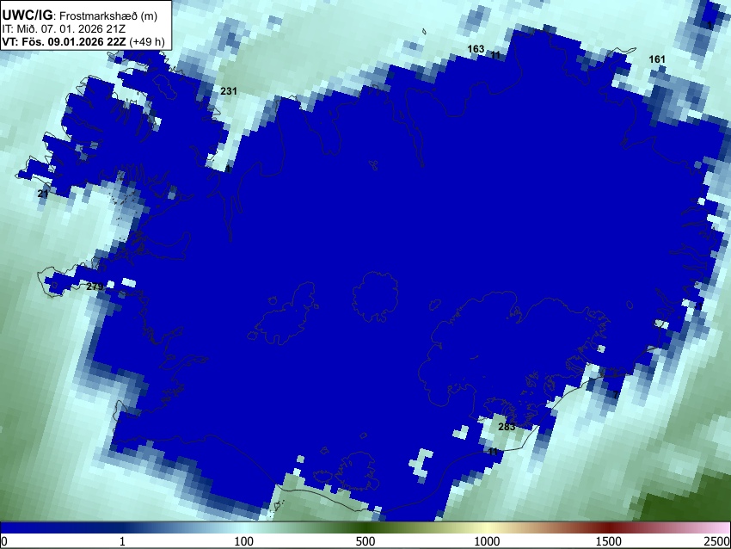The image size is (731, 549).
Task: Click the 283 value label on the map
Action: pos(507,426)
